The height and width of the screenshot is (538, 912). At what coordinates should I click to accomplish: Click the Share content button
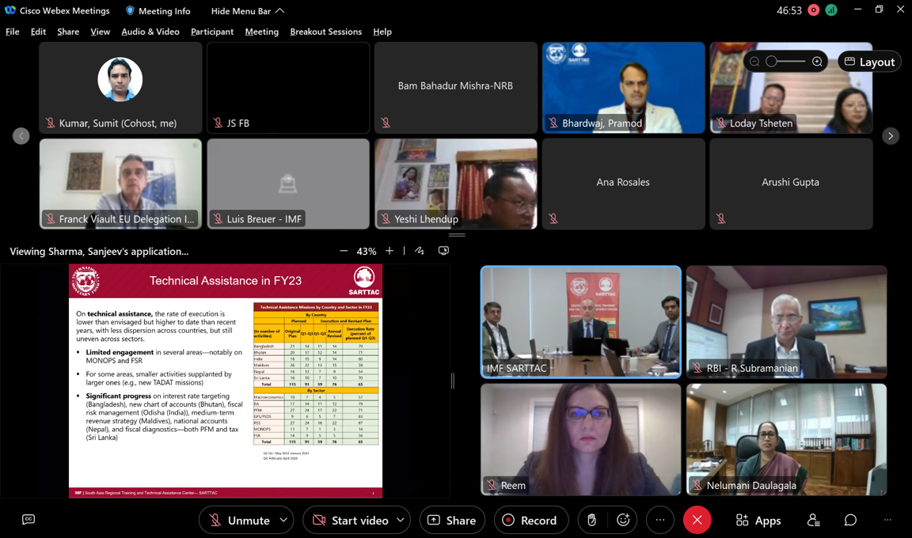click(x=452, y=520)
